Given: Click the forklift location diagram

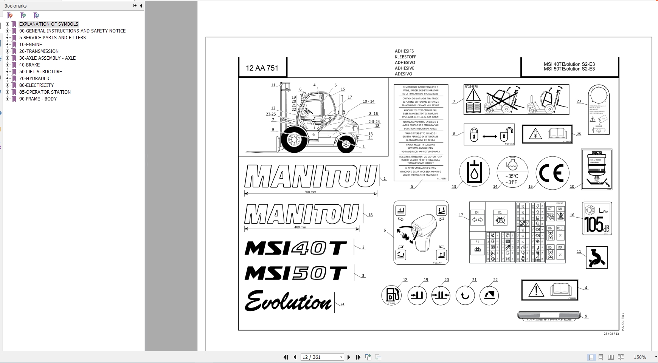Looking at the screenshot, I should coord(313,117).
